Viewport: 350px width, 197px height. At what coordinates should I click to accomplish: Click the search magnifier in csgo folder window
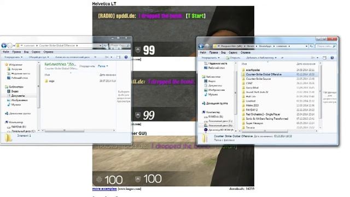pos(128,45)
